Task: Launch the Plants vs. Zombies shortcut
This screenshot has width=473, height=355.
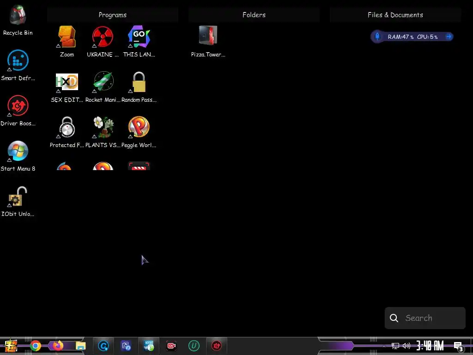Action: point(103,127)
